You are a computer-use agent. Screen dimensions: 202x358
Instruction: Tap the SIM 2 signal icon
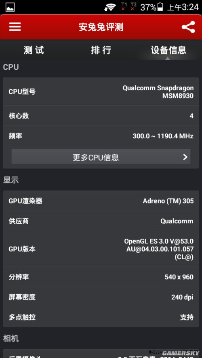[133, 6]
